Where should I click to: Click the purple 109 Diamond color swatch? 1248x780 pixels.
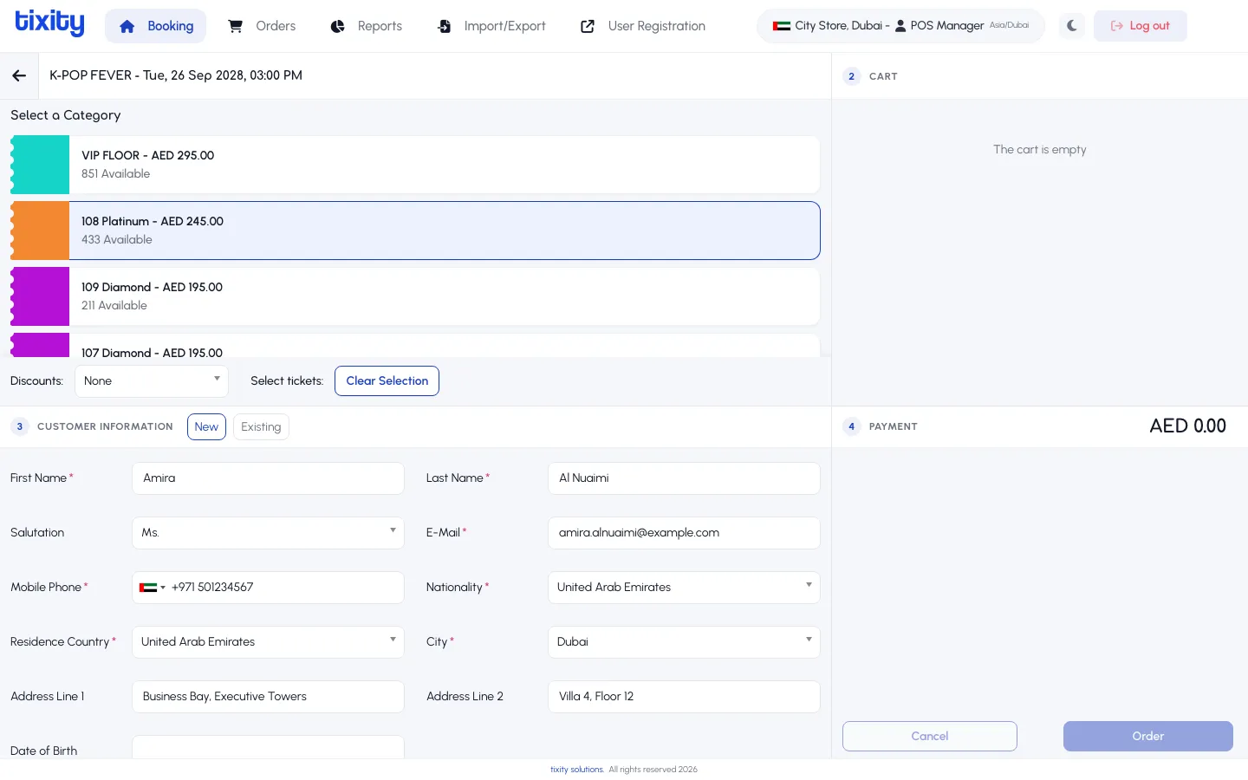pyautogui.click(x=40, y=296)
